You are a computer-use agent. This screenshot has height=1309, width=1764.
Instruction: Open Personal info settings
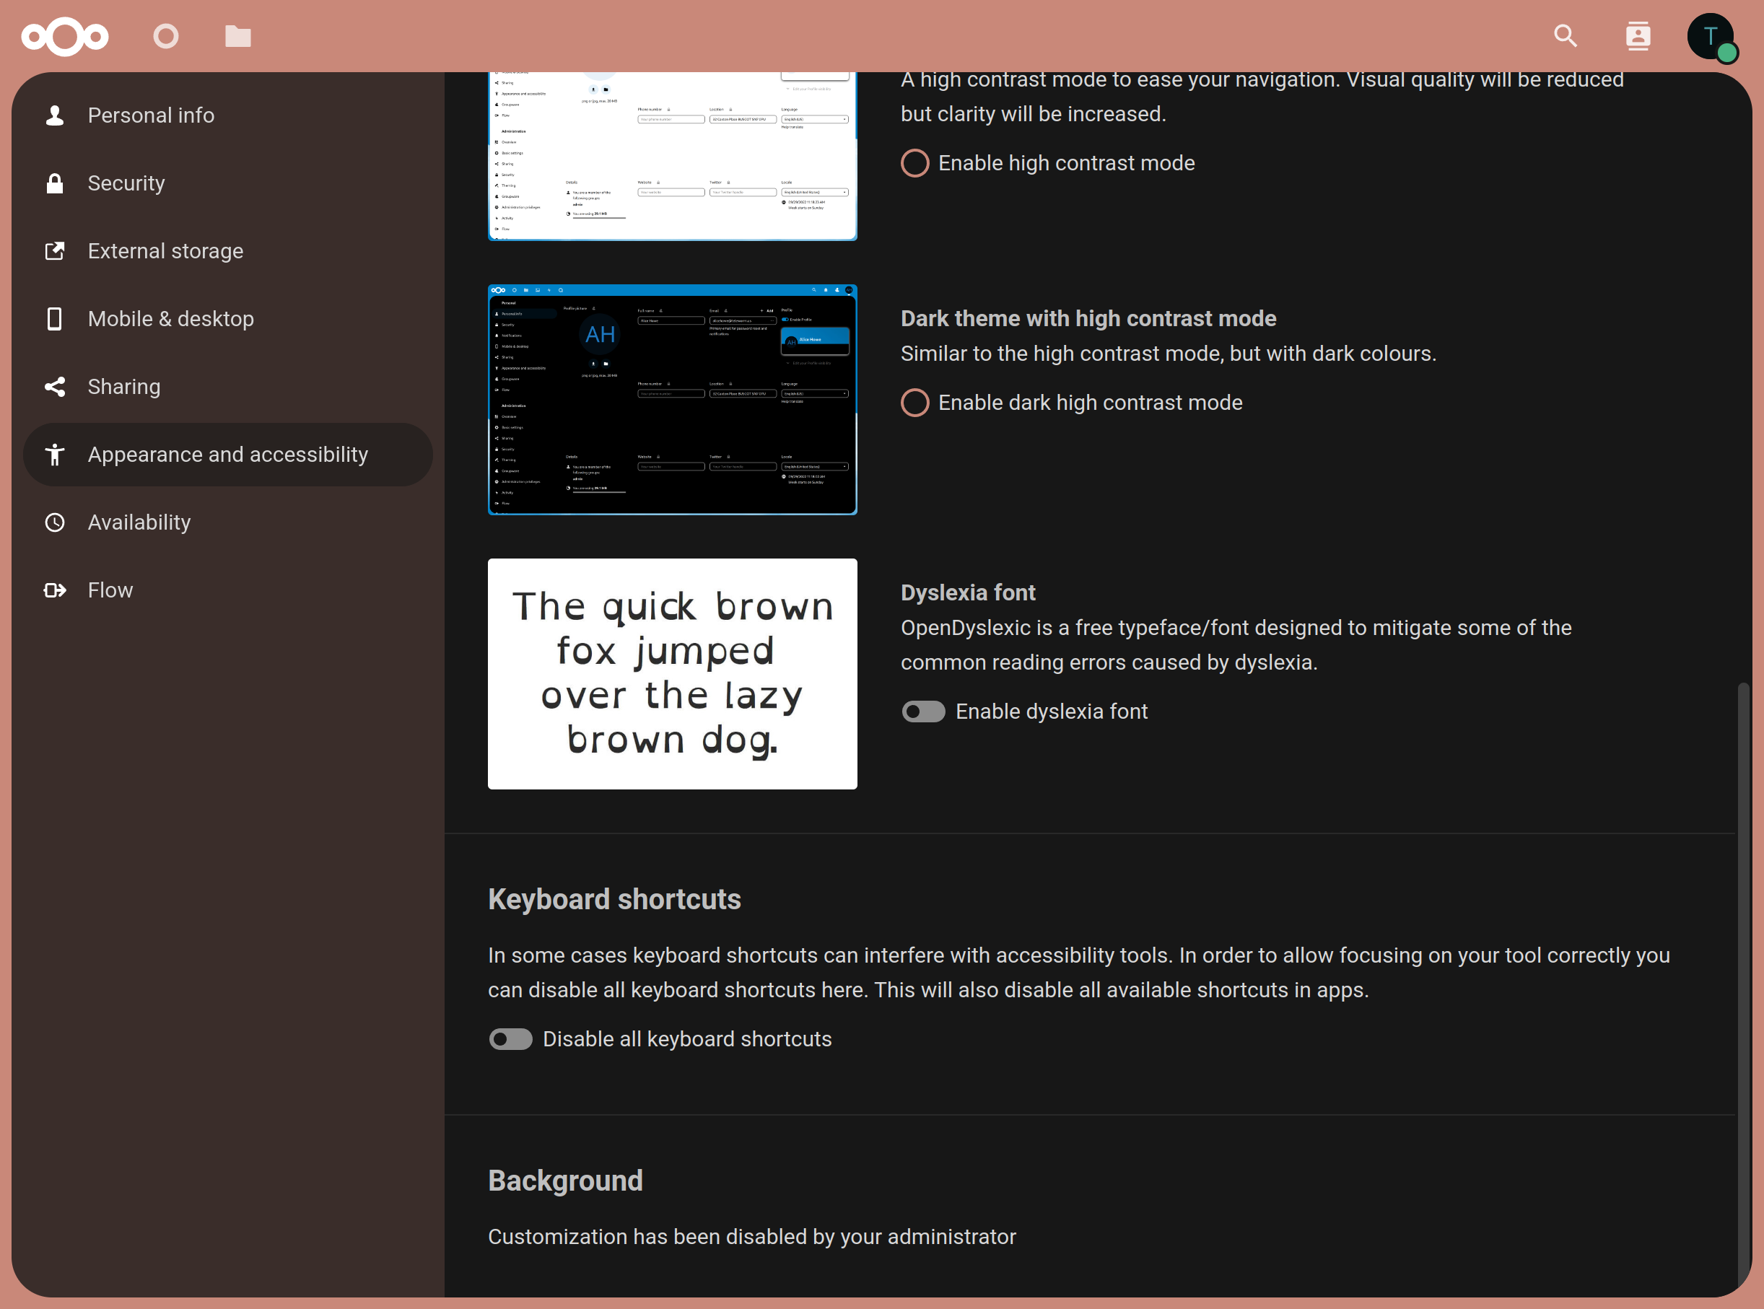(151, 115)
